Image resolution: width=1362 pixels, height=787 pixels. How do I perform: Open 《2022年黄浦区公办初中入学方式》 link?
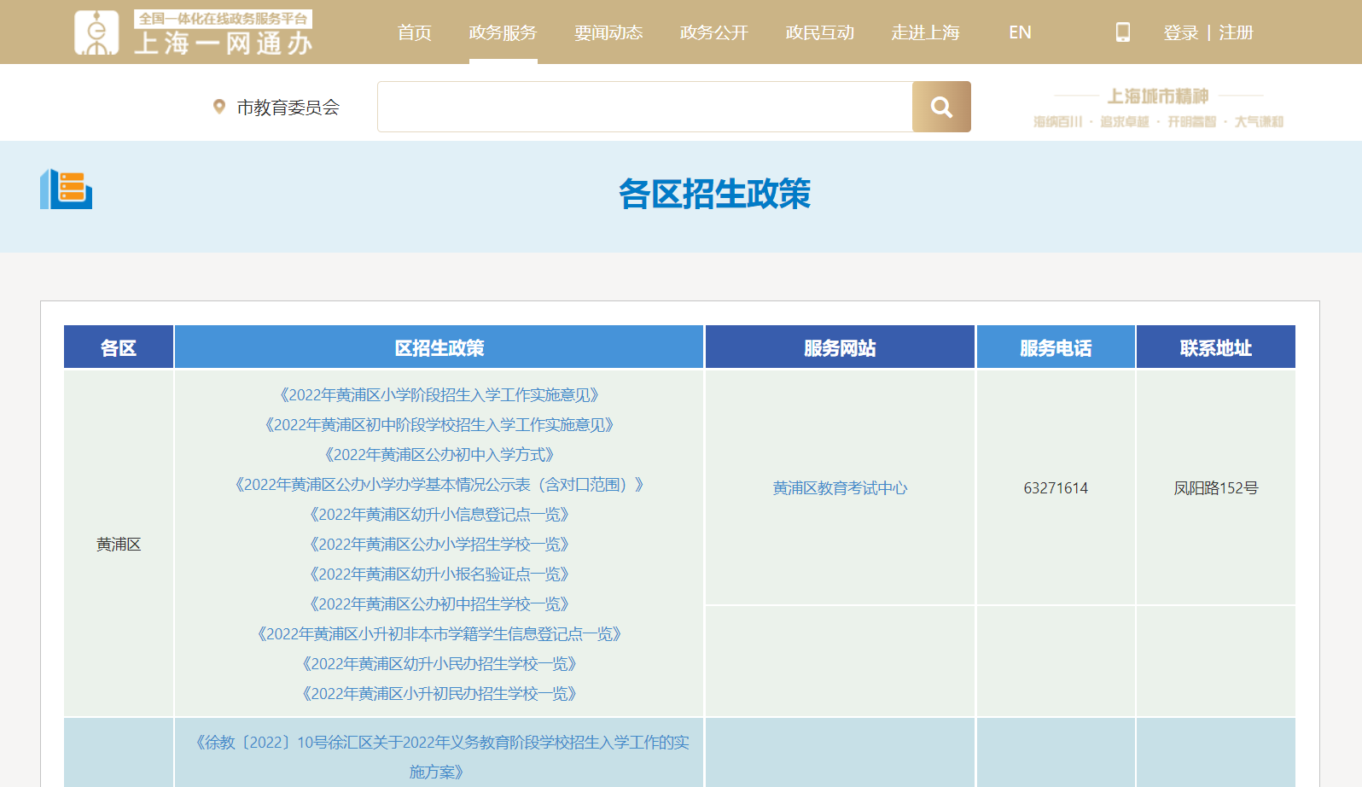tap(439, 455)
